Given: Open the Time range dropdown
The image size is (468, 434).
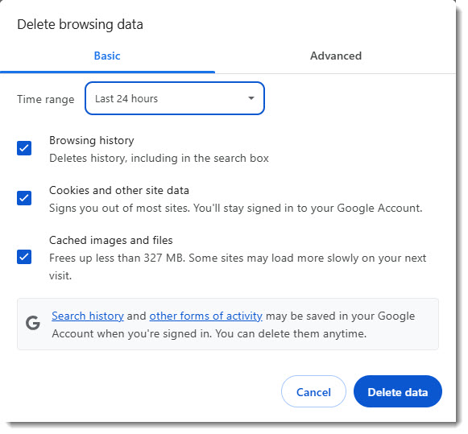Looking at the screenshot, I should tap(175, 98).
